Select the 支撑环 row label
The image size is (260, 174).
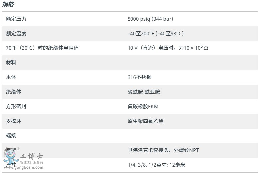[x=13, y=121]
